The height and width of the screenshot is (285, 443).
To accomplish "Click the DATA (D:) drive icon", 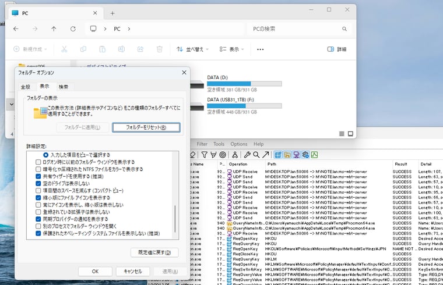I will pos(197,84).
